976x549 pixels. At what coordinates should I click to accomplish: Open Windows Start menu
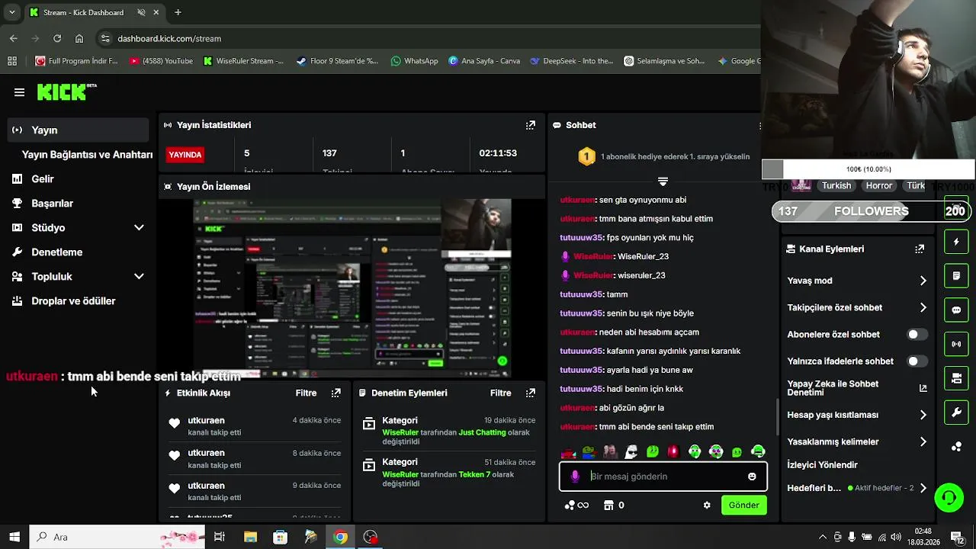coord(14,537)
